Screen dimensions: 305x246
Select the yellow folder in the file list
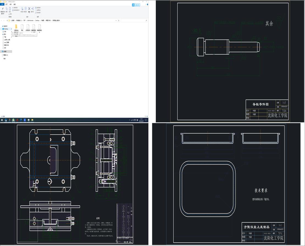coord(16,27)
